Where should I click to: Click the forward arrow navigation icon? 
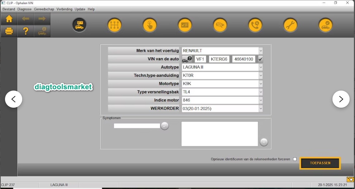coord(42,19)
